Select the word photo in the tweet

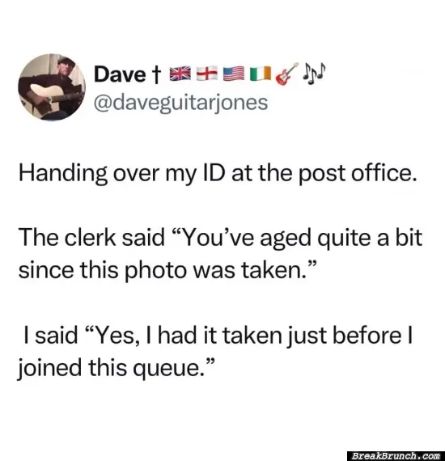(x=155, y=271)
